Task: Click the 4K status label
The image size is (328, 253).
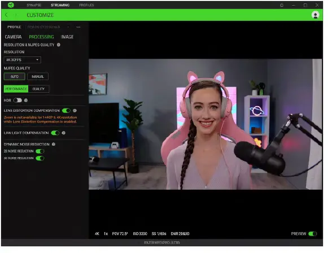Action: 97,234
